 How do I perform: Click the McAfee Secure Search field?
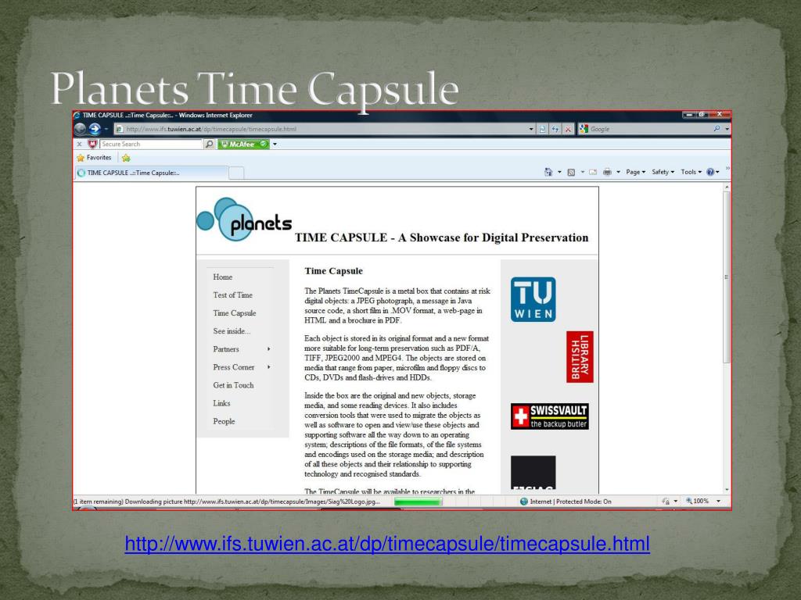point(151,145)
